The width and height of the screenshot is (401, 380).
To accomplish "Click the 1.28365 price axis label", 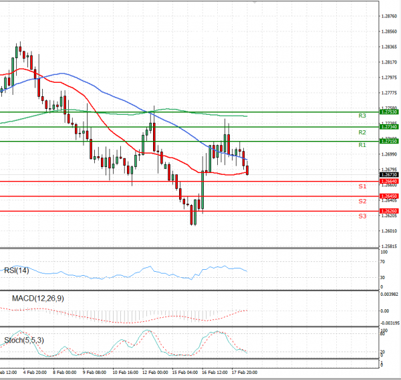I will pyautogui.click(x=389, y=47).
